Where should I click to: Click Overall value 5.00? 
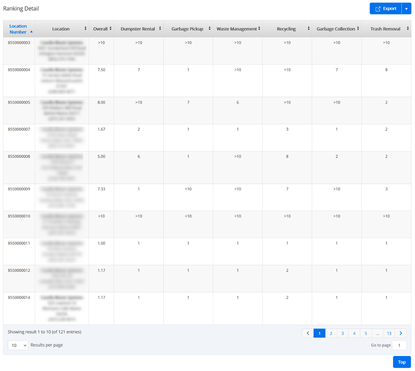tap(102, 156)
